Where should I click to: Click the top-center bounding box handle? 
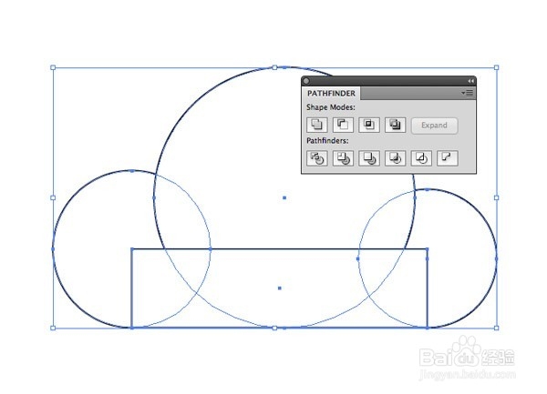274,67
